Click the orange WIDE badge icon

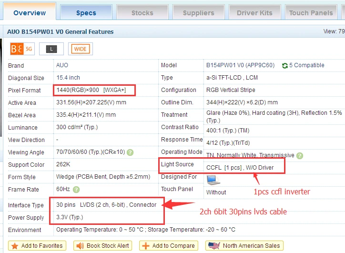pyautogui.click(x=81, y=49)
